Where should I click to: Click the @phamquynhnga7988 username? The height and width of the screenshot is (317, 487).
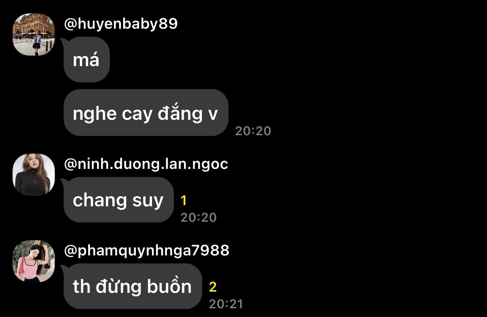click(x=147, y=250)
